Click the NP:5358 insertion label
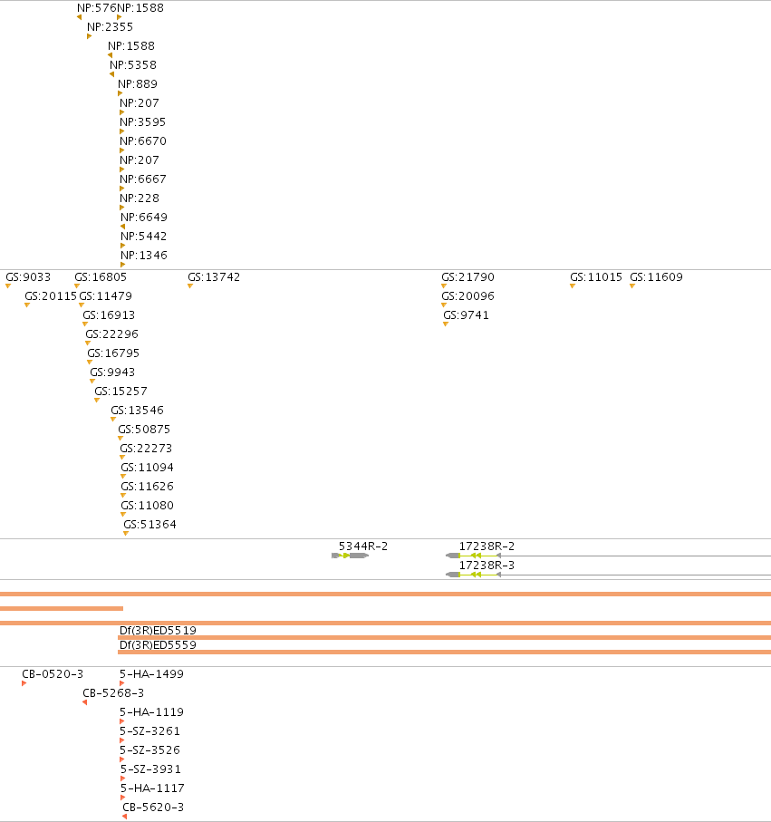This screenshot has height=822, width=771. point(133,65)
